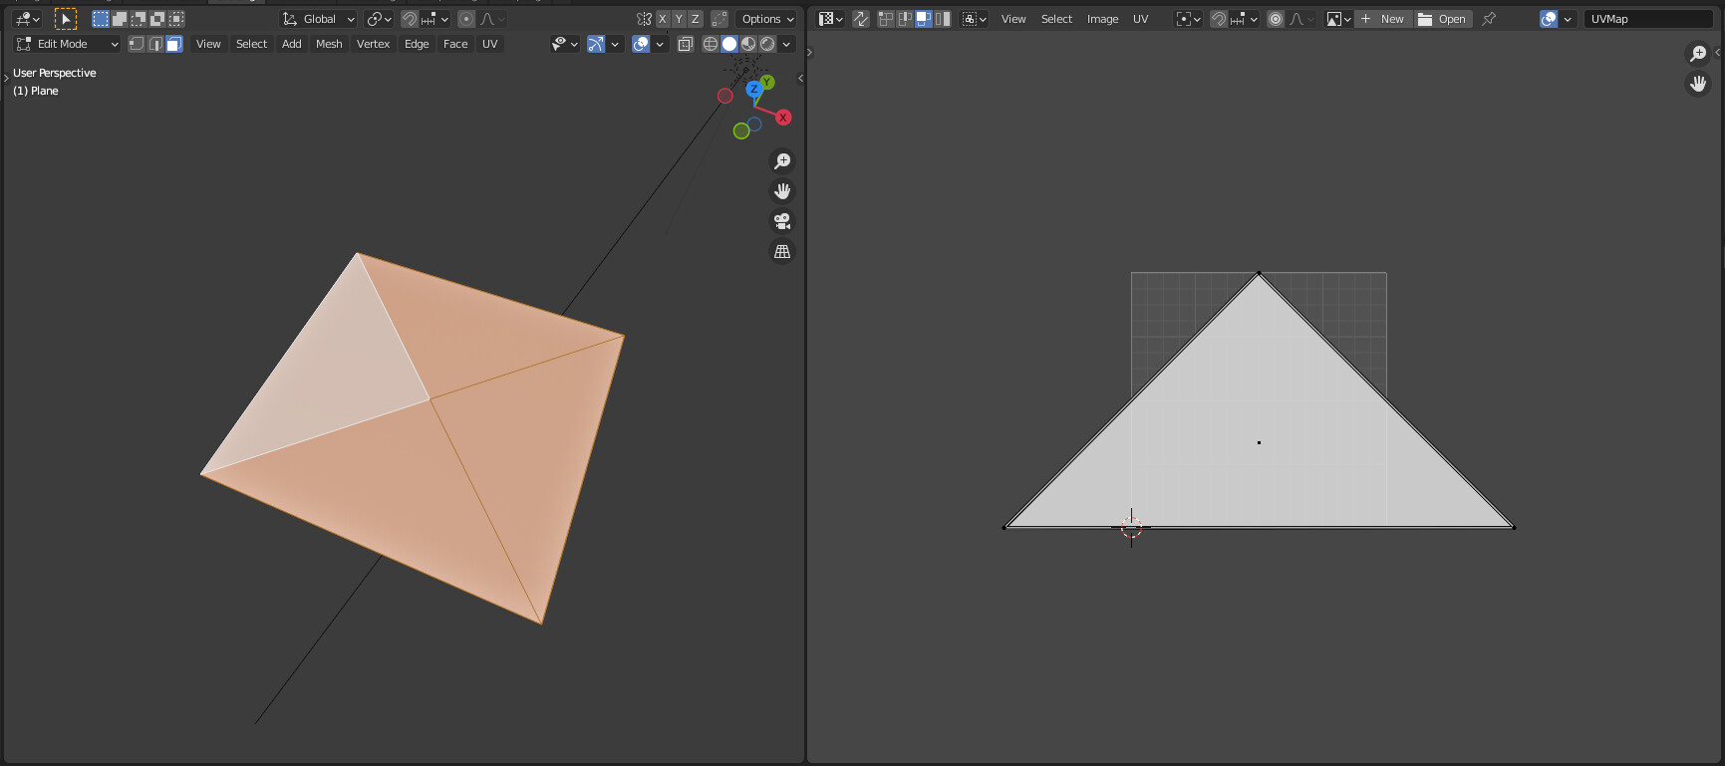Choose wireframe viewport shading
Image resolution: width=1725 pixels, height=766 pixels.
click(711, 44)
